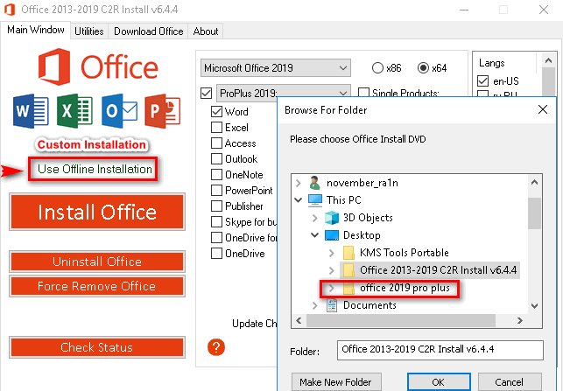Image resolution: width=563 pixels, height=391 pixels.
Task: Click the This PC computer icon
Action: coord(315,200)
